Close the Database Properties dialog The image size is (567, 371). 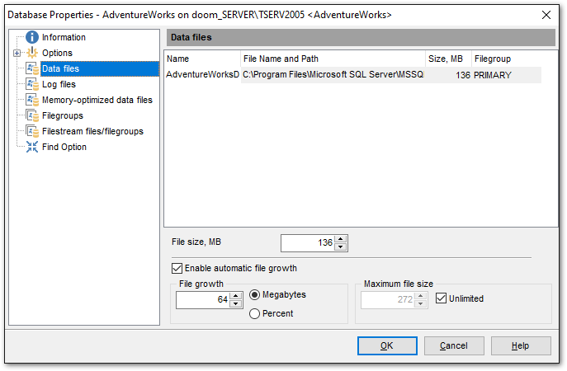point(546,15)
